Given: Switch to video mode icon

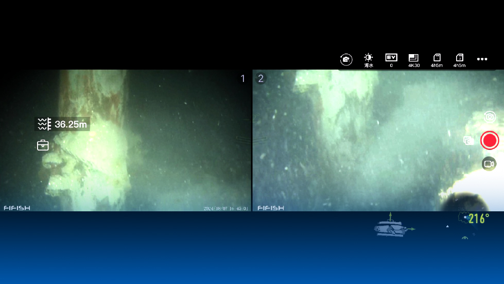Looking at the screenshot, I should pyautogui.click(x=489, y=164).
